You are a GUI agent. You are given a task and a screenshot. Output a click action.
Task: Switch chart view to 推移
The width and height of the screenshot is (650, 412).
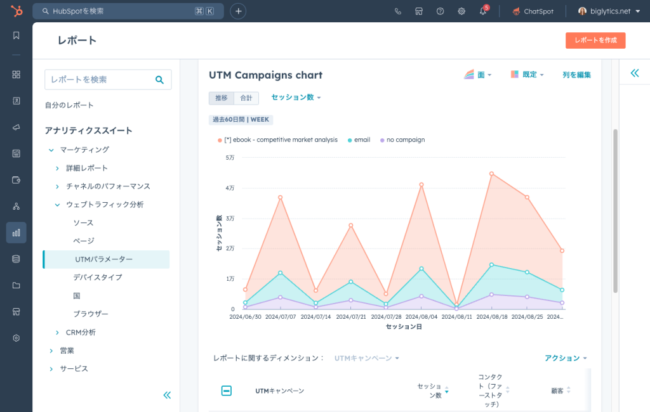click(x=221, y=98)
